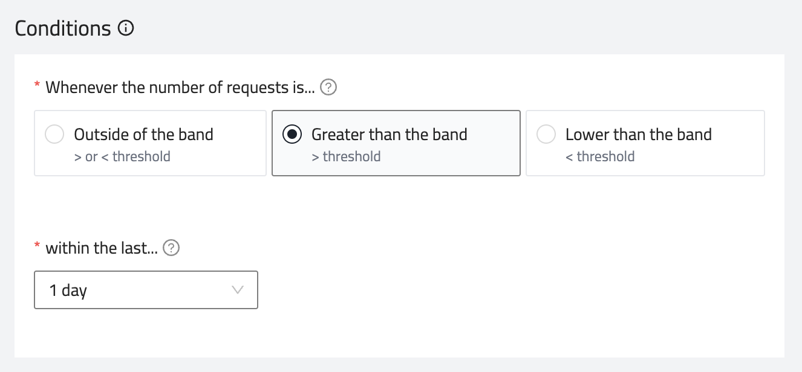Click the "Conditions" section heading
802x372 pixels.
click(63, 28)
